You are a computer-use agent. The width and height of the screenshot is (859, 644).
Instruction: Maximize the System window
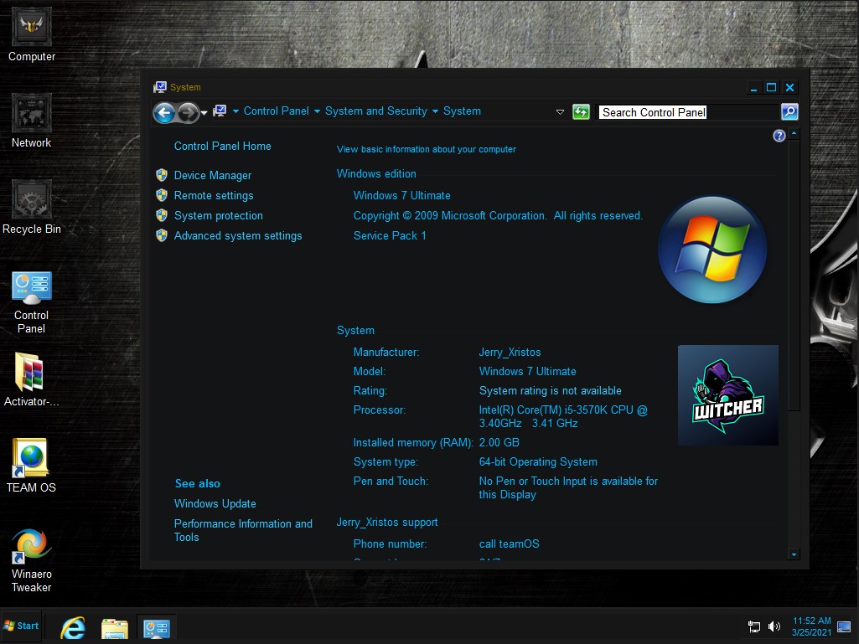point(771,87)
